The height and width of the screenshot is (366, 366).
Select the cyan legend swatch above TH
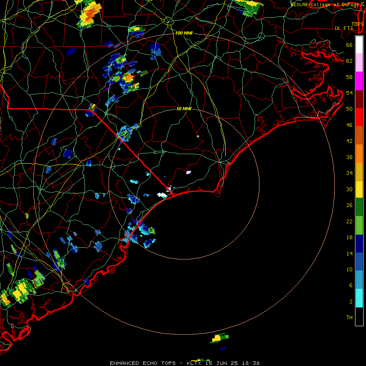click(359, 298)
